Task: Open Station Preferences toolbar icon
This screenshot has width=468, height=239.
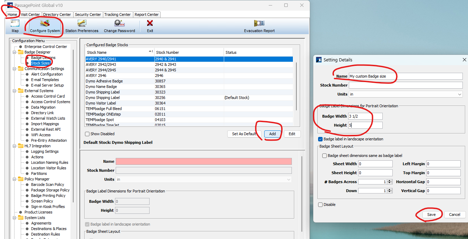Action: pyautogui.click(x=82, y=23)
